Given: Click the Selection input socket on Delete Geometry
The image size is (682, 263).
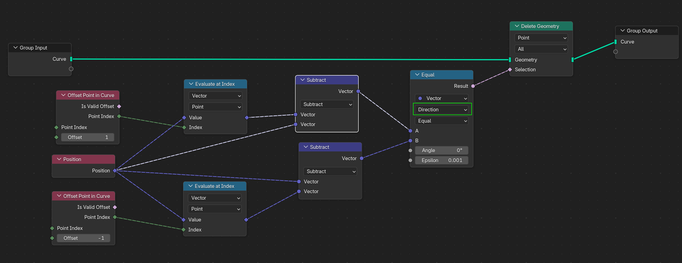Looking at the screenshot, I should point(510,70).
